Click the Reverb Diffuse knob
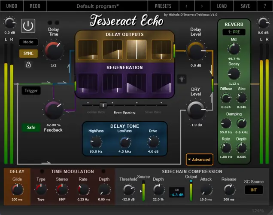This screenshot has width=273, height=215. click(x=226, y=98)
